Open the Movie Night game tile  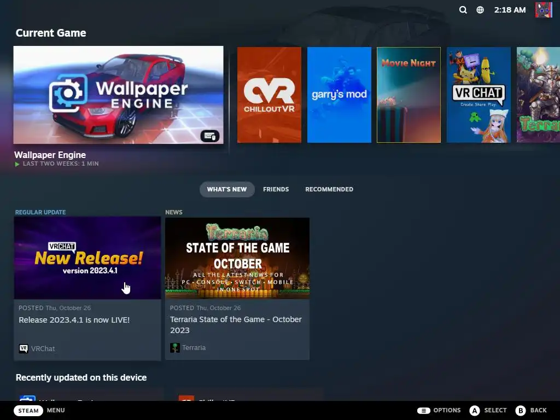point(409,95)
